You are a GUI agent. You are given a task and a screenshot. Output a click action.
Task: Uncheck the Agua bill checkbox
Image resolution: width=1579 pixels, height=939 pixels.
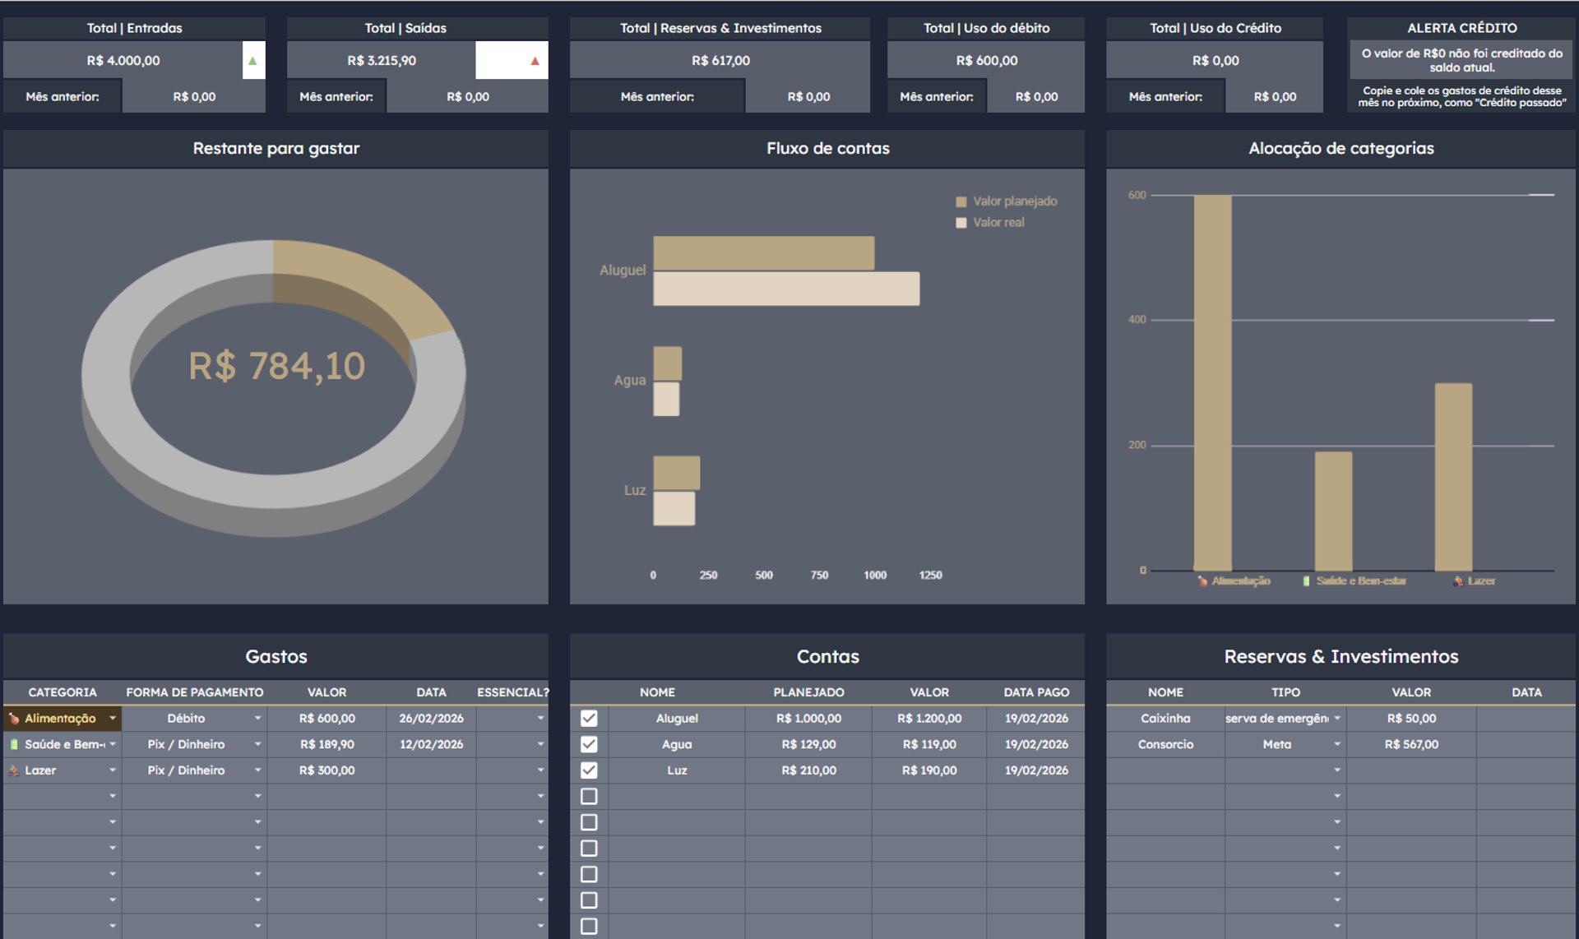click(589, 744)
